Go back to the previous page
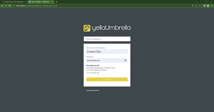The width and height of the screenshot is (214, 112). (x=2, y=6)
